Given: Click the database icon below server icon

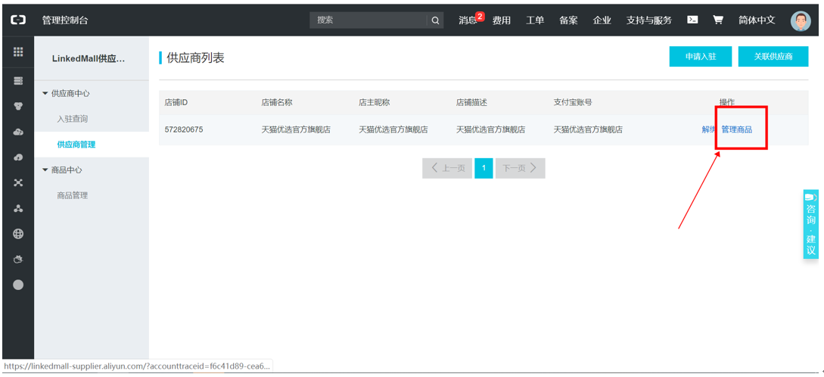Looking at the screenshot, I should [18, 106].
